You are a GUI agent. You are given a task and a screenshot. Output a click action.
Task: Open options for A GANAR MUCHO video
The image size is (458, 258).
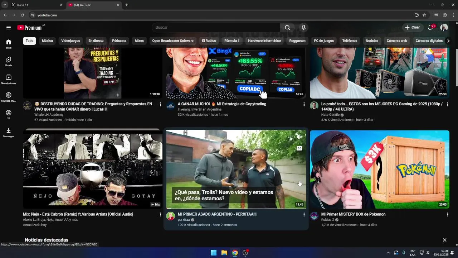[304, 104]
